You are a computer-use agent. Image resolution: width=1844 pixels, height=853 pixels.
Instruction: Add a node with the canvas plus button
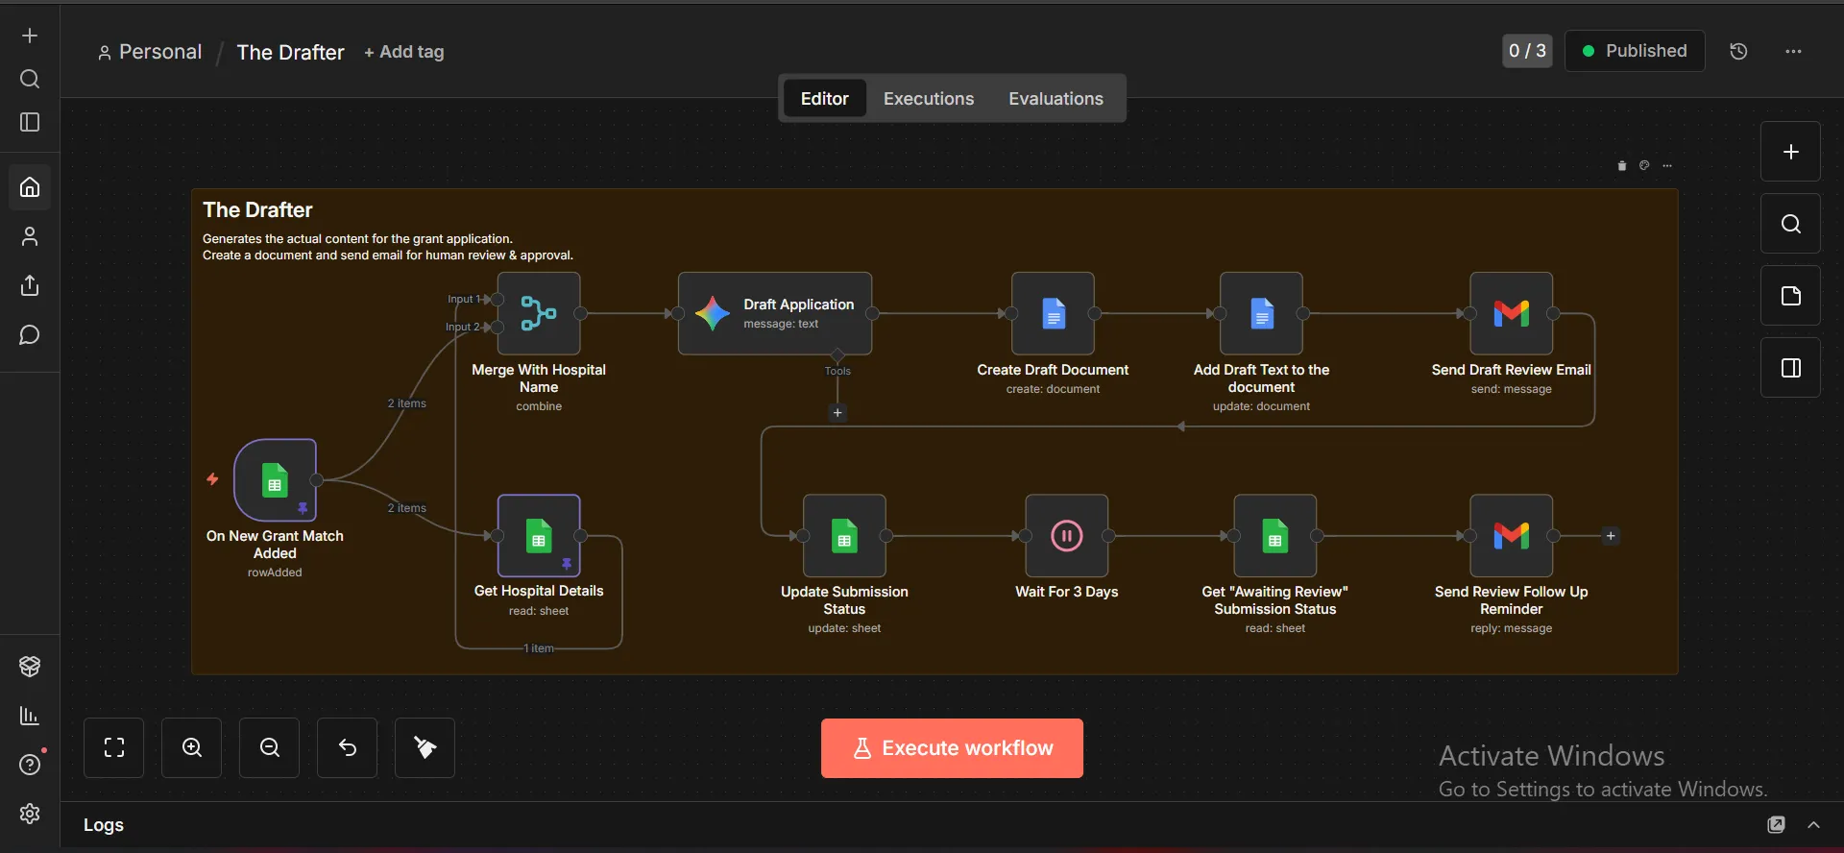(1790, 152)
